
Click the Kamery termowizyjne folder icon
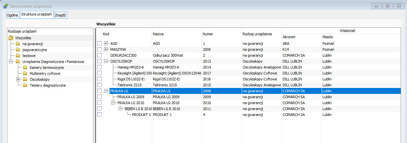25,68
